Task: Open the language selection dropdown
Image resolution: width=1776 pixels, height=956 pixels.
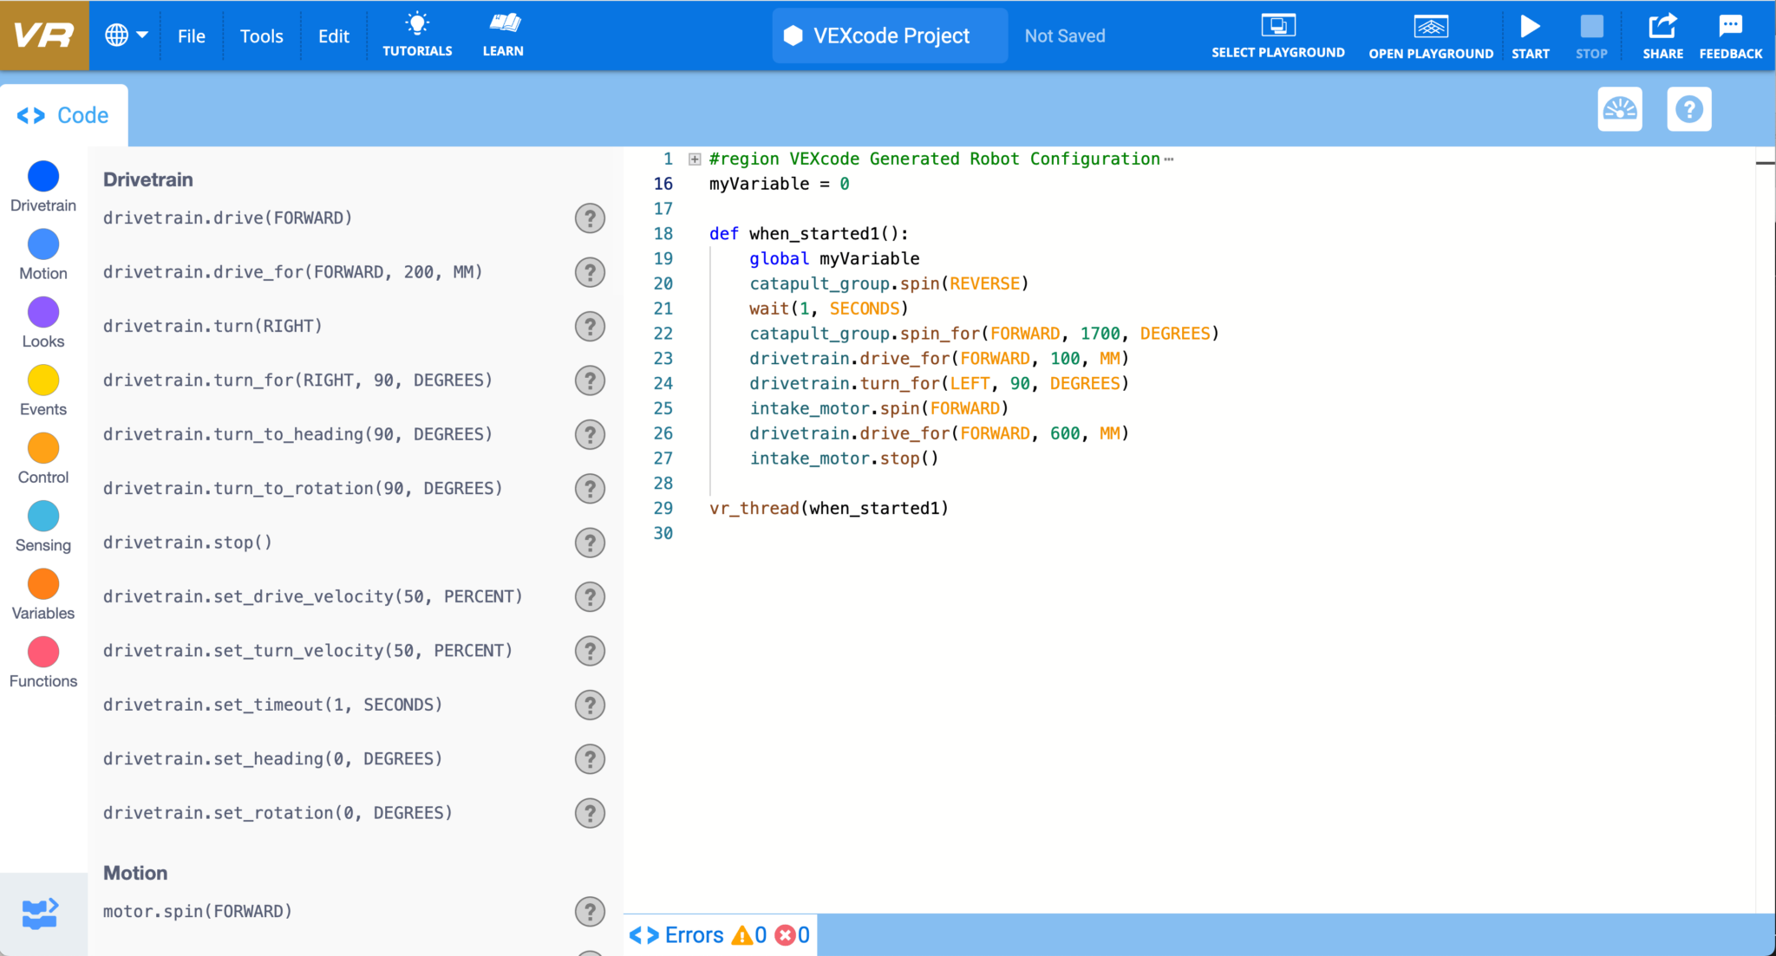Action: point(127,35)
